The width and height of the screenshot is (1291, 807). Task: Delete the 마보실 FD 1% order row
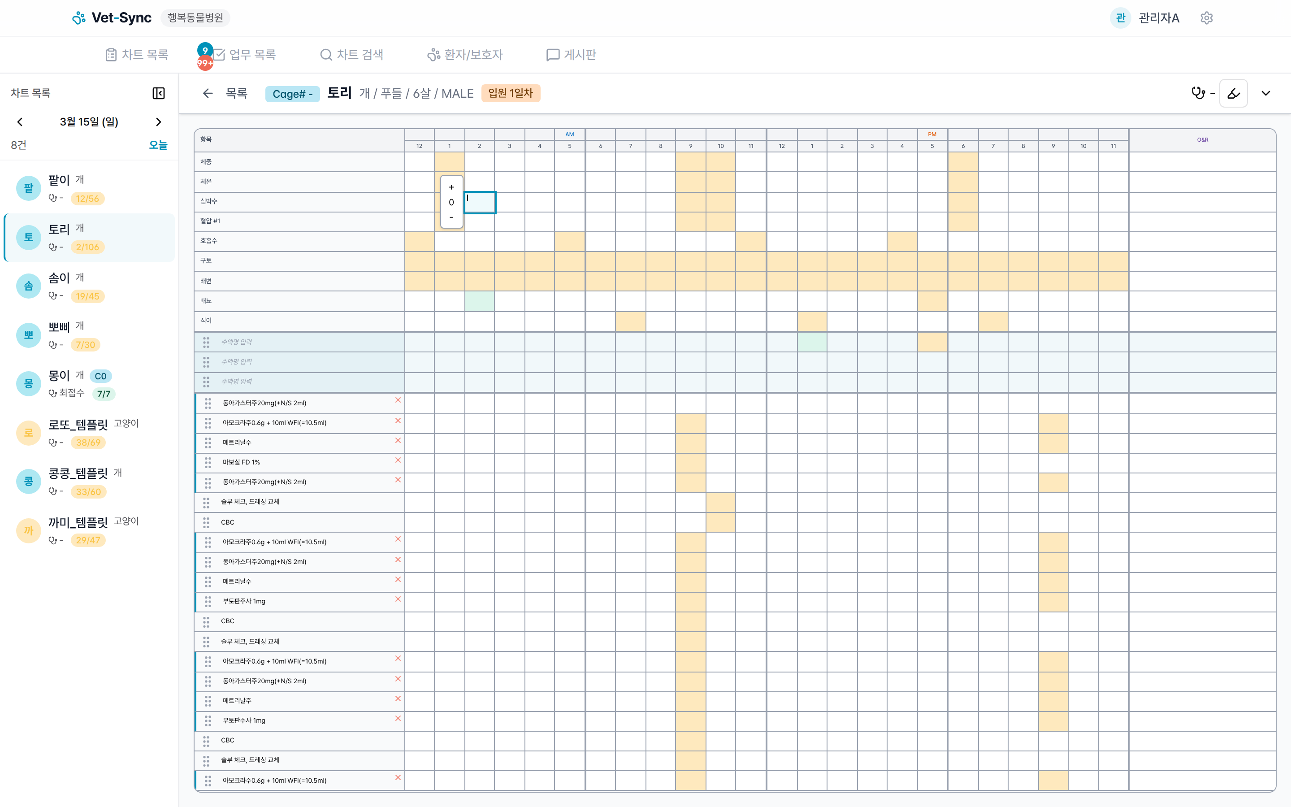[x=398, y=460]
